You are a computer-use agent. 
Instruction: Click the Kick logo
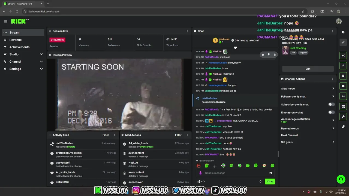point(20,21)
